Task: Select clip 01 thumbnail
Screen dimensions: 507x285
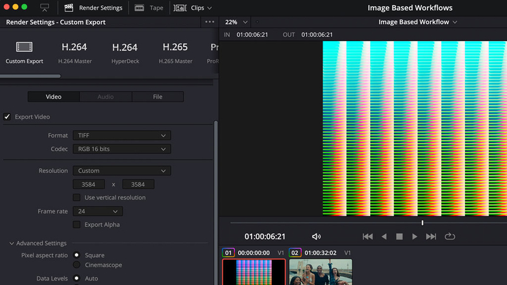Action: click(254, 272)
